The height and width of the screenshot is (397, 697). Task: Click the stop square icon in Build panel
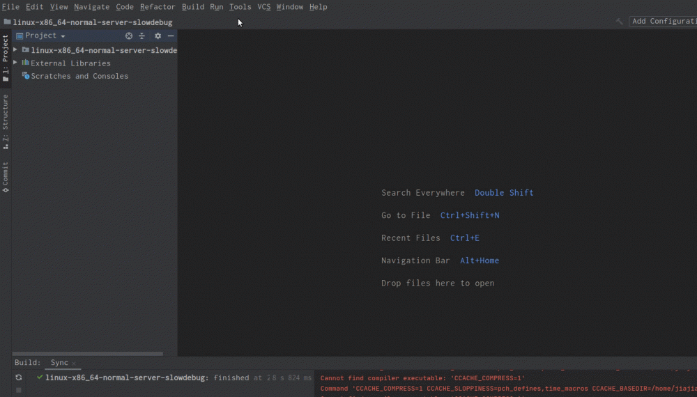(x=19, y=390)
